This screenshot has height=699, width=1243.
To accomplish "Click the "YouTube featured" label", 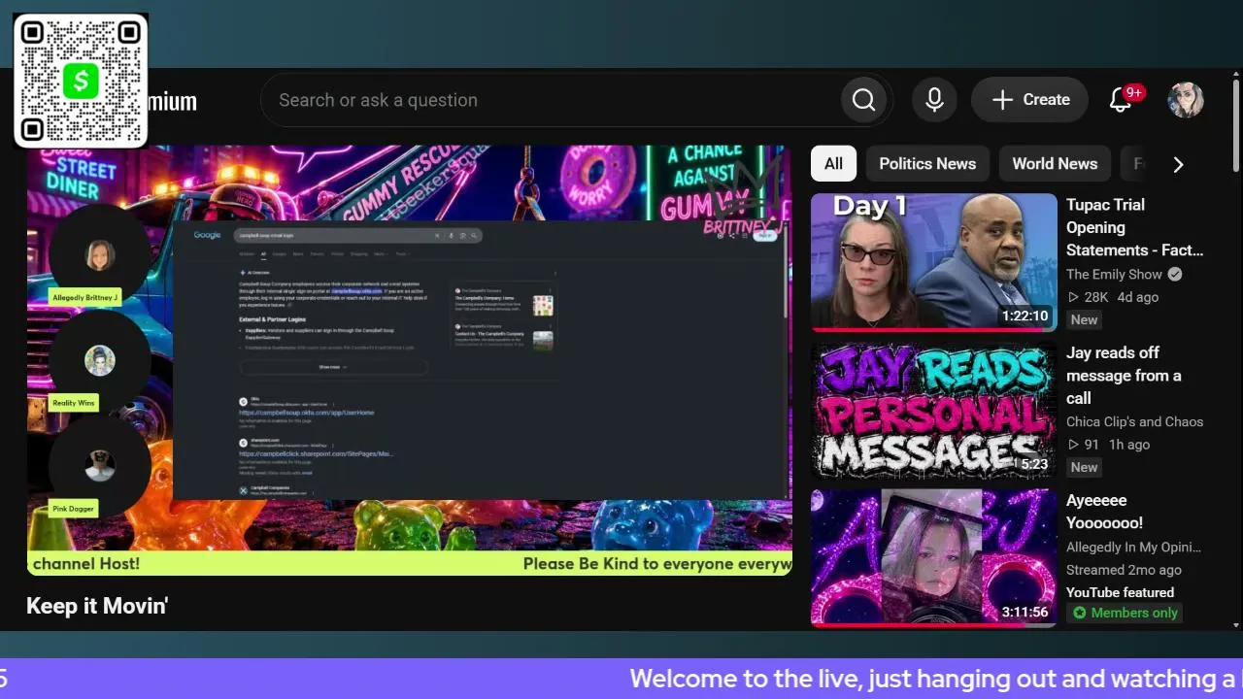I will pyautogui.click(x=1120, y=592).
